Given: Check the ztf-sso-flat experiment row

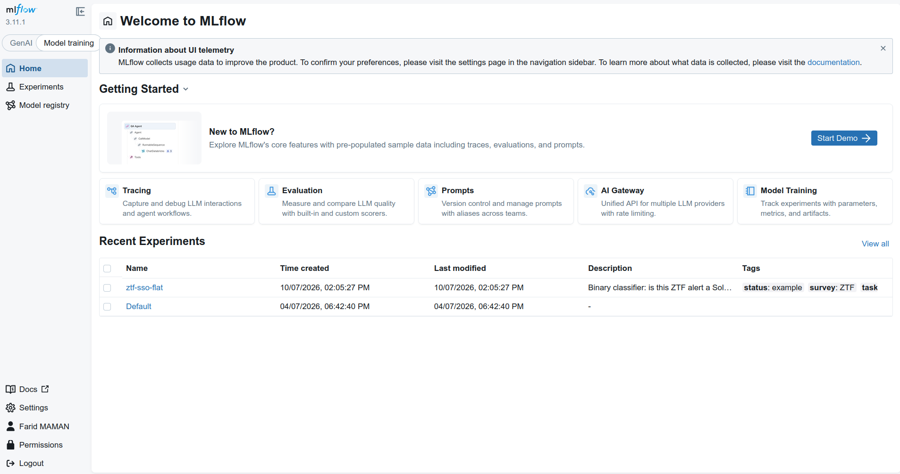Looking at the screenshot, I should [107, 288].
